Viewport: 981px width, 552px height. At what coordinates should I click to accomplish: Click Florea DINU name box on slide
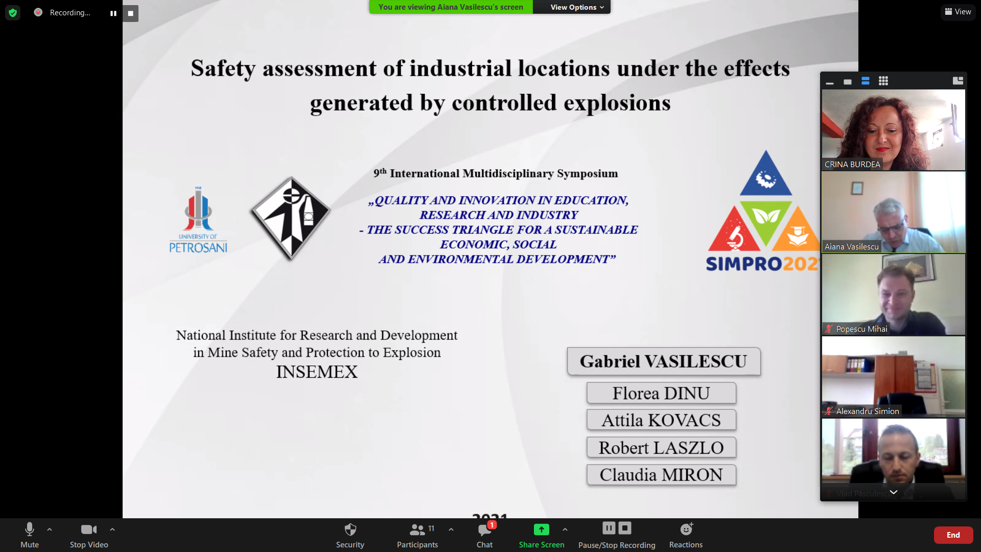tap(661, 393)
